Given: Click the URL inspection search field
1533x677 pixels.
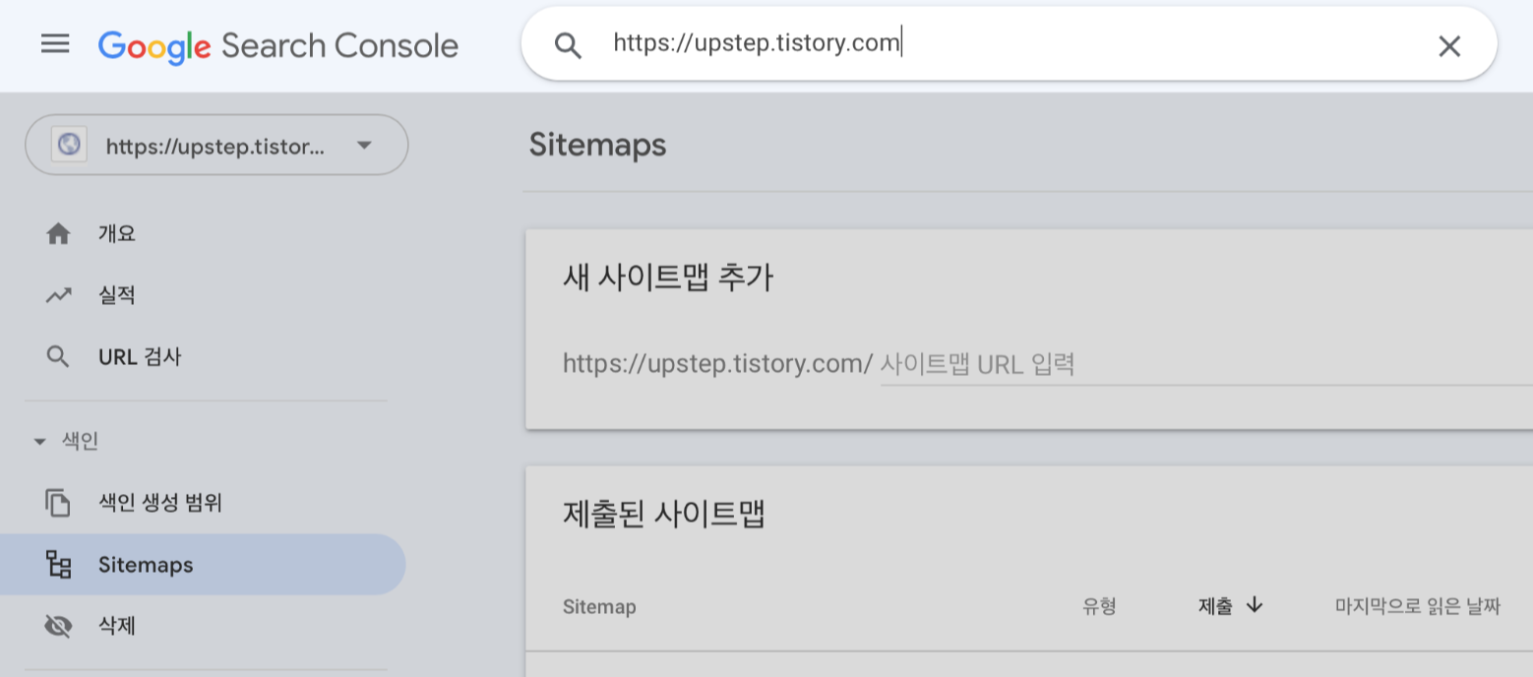Looking at the screenshot, I should pyautogui.click(x=1009, y=43).
